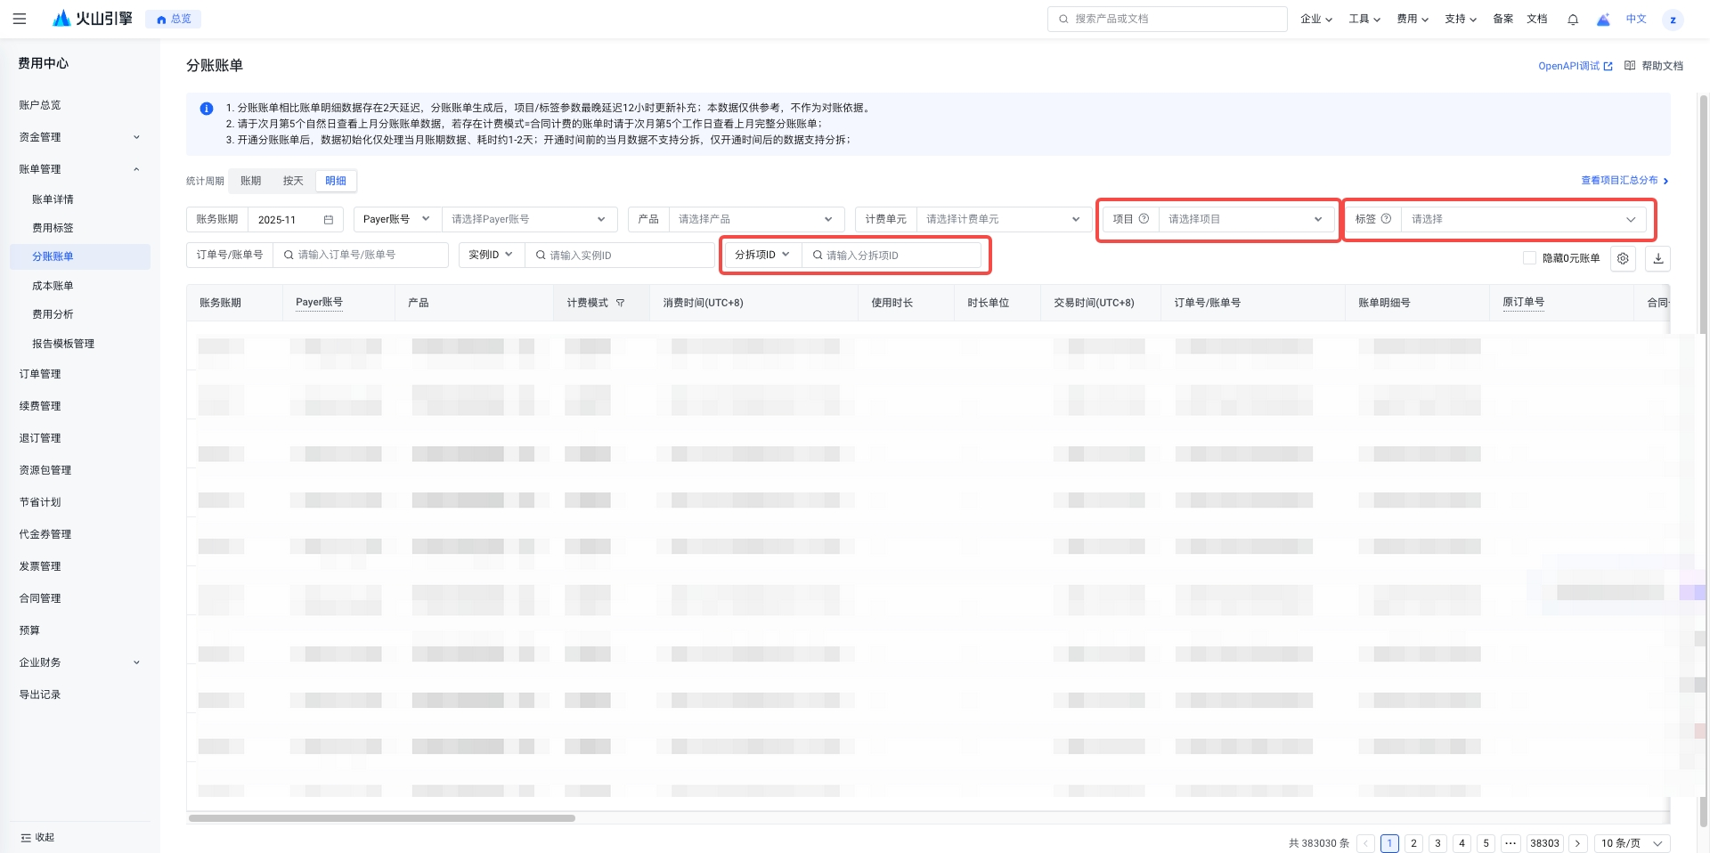Go to page 2

coord(1413,843)
